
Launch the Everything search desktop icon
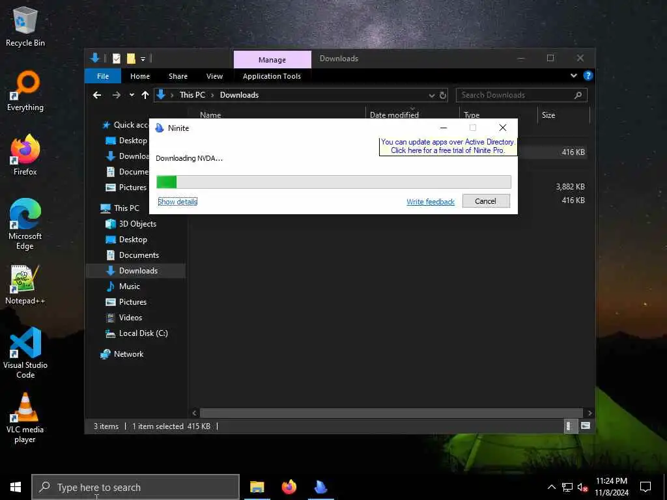pyautogui.click(x=25, y=91)
